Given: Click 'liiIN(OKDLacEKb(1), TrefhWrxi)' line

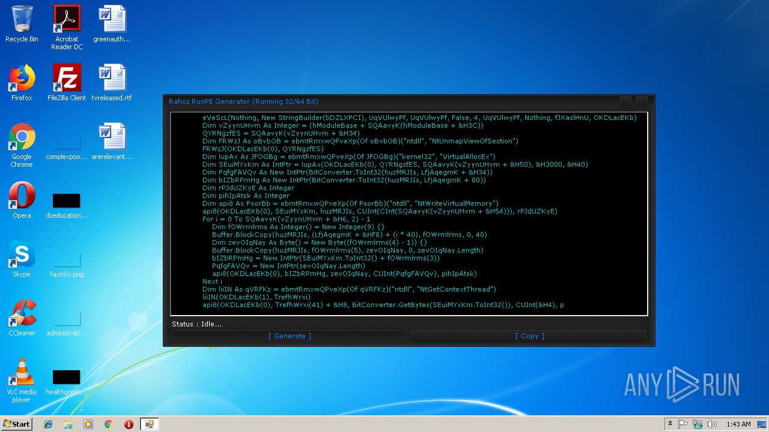Looking at the screenshot, I should (x=257, y=297).
